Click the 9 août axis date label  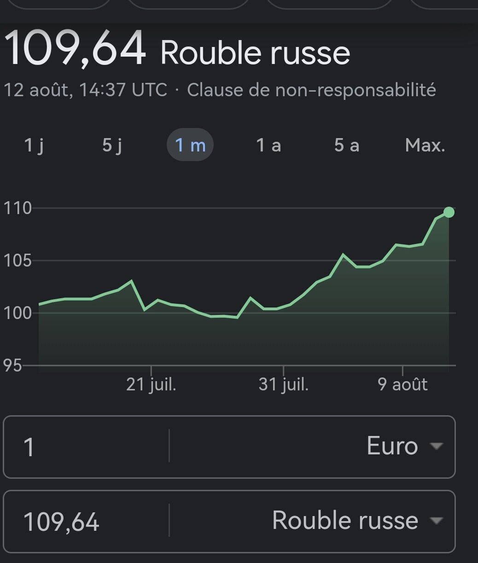[402, 385]
